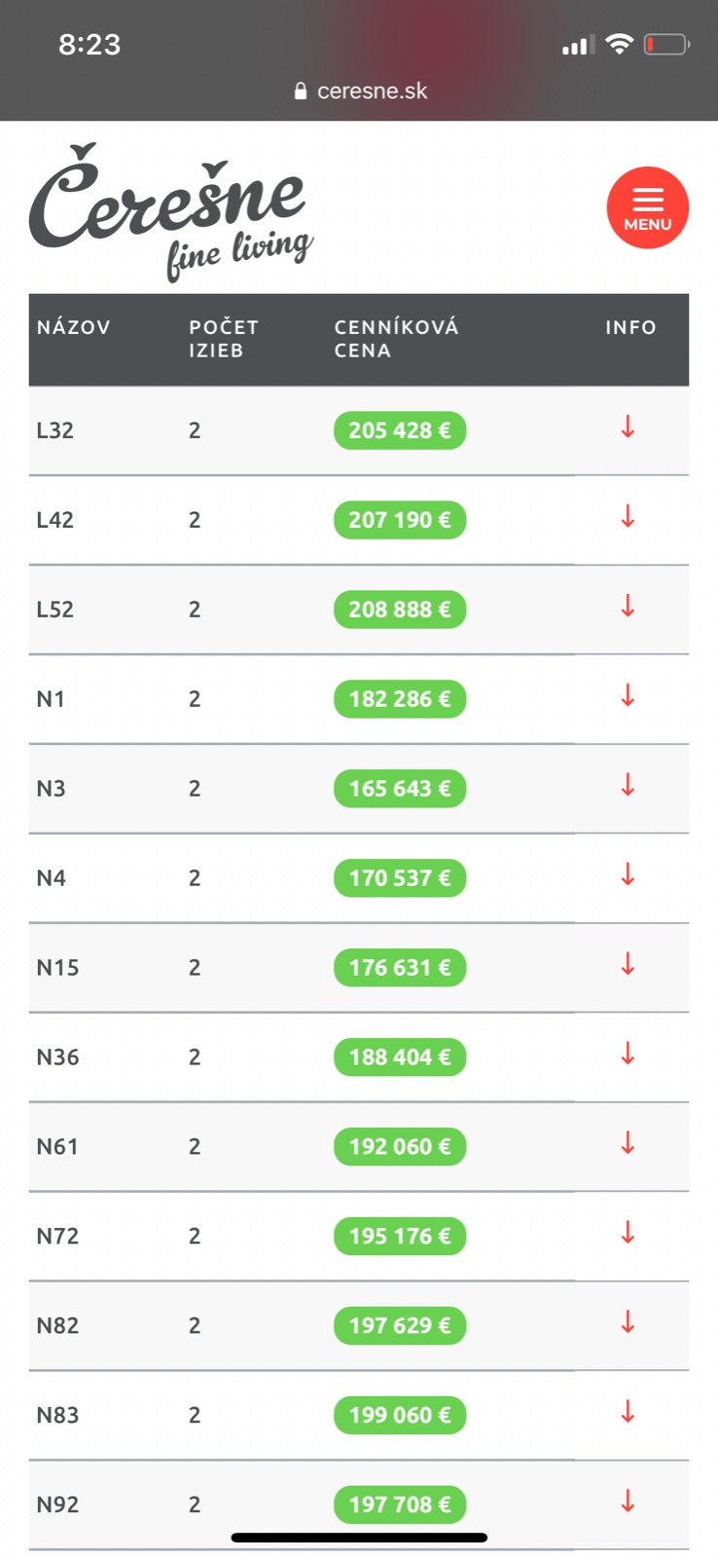718x1558 pixels.
Task: Click the red info arrow for N3
Action: click(628, 786)
